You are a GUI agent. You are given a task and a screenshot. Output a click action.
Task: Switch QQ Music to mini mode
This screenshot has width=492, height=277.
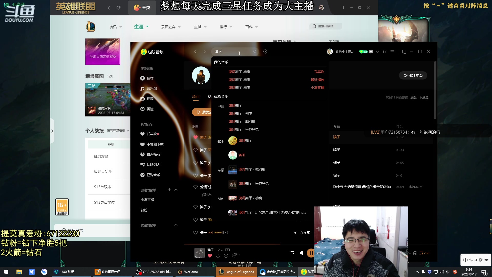point(404,52)
